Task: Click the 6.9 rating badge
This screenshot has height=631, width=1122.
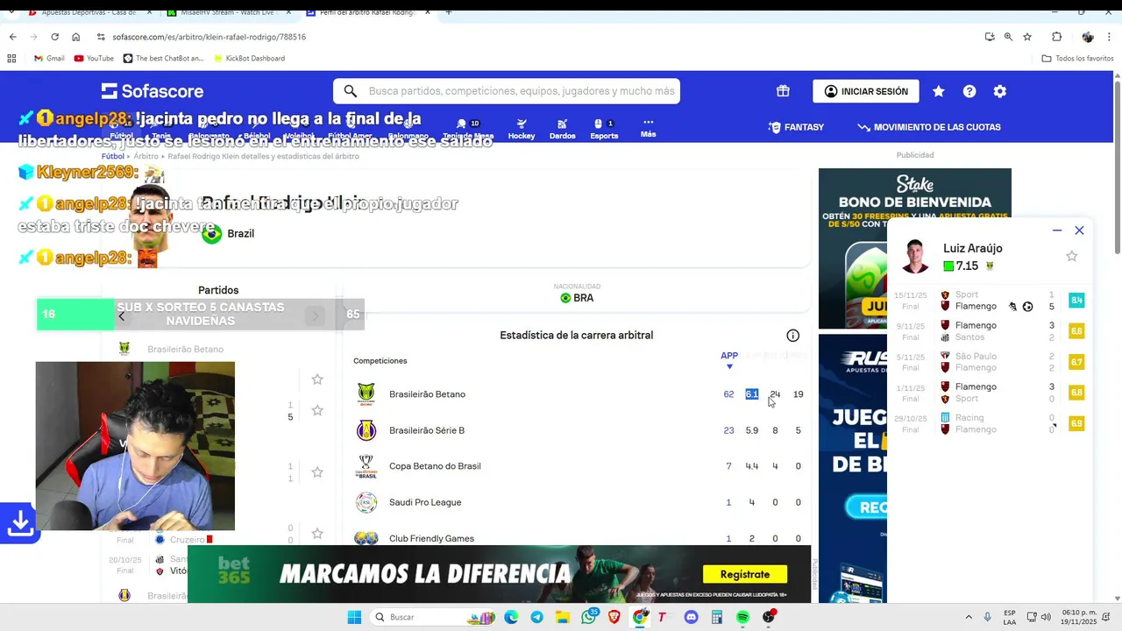Action: tap(1076, 423)
